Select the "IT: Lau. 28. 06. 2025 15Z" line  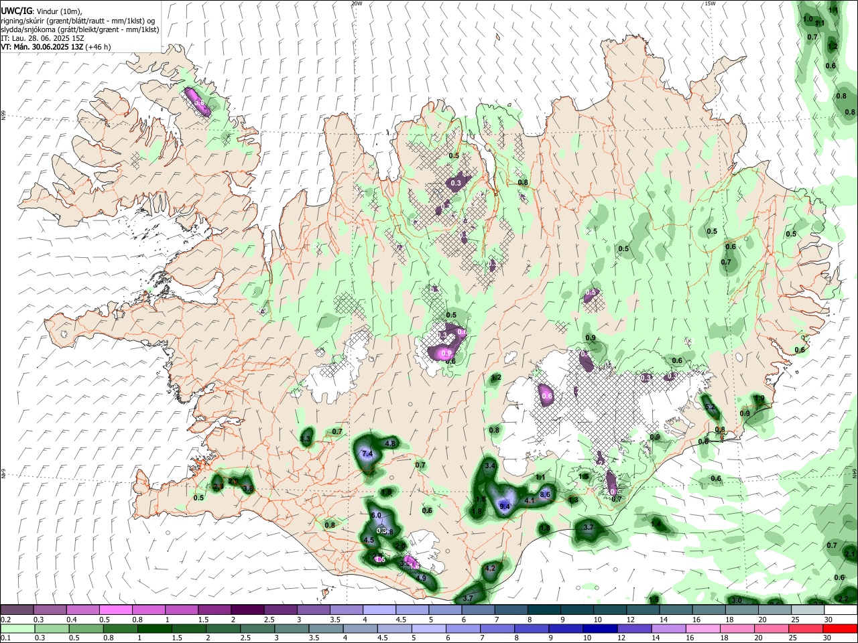(x=42, y=38)
